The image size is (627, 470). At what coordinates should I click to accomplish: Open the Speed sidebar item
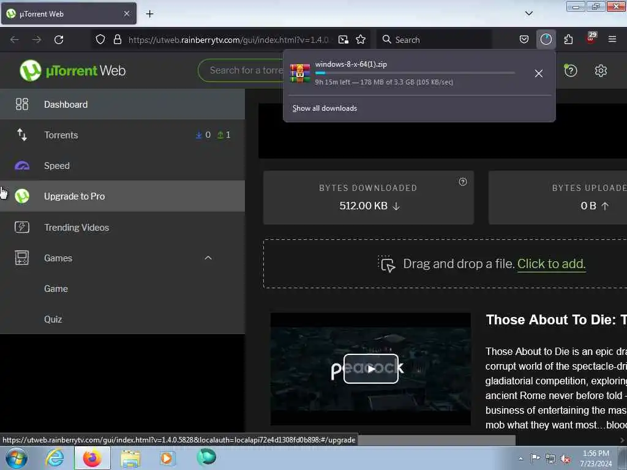[x=122, y=165]
